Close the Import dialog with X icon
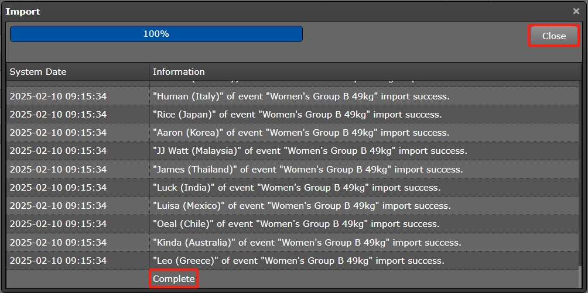The height and width of the screenshot is (293, 588). (576, 11)
